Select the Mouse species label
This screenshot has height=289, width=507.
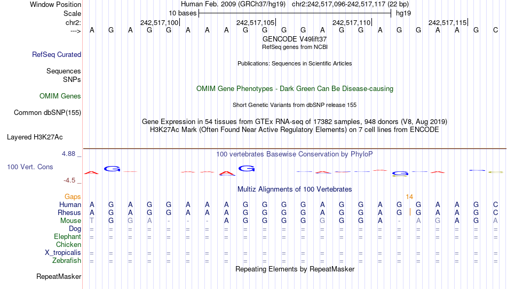coord(70,221)
